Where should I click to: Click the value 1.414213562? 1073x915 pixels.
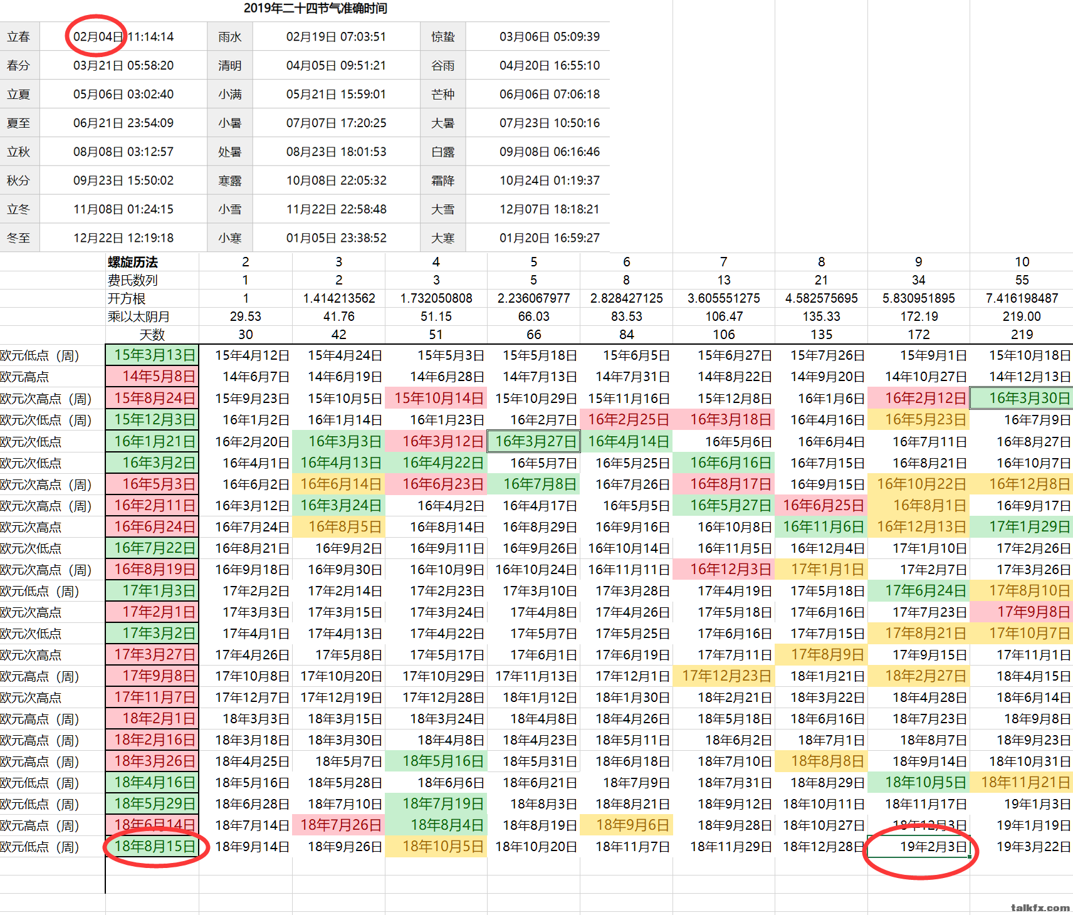click(339, 298)
